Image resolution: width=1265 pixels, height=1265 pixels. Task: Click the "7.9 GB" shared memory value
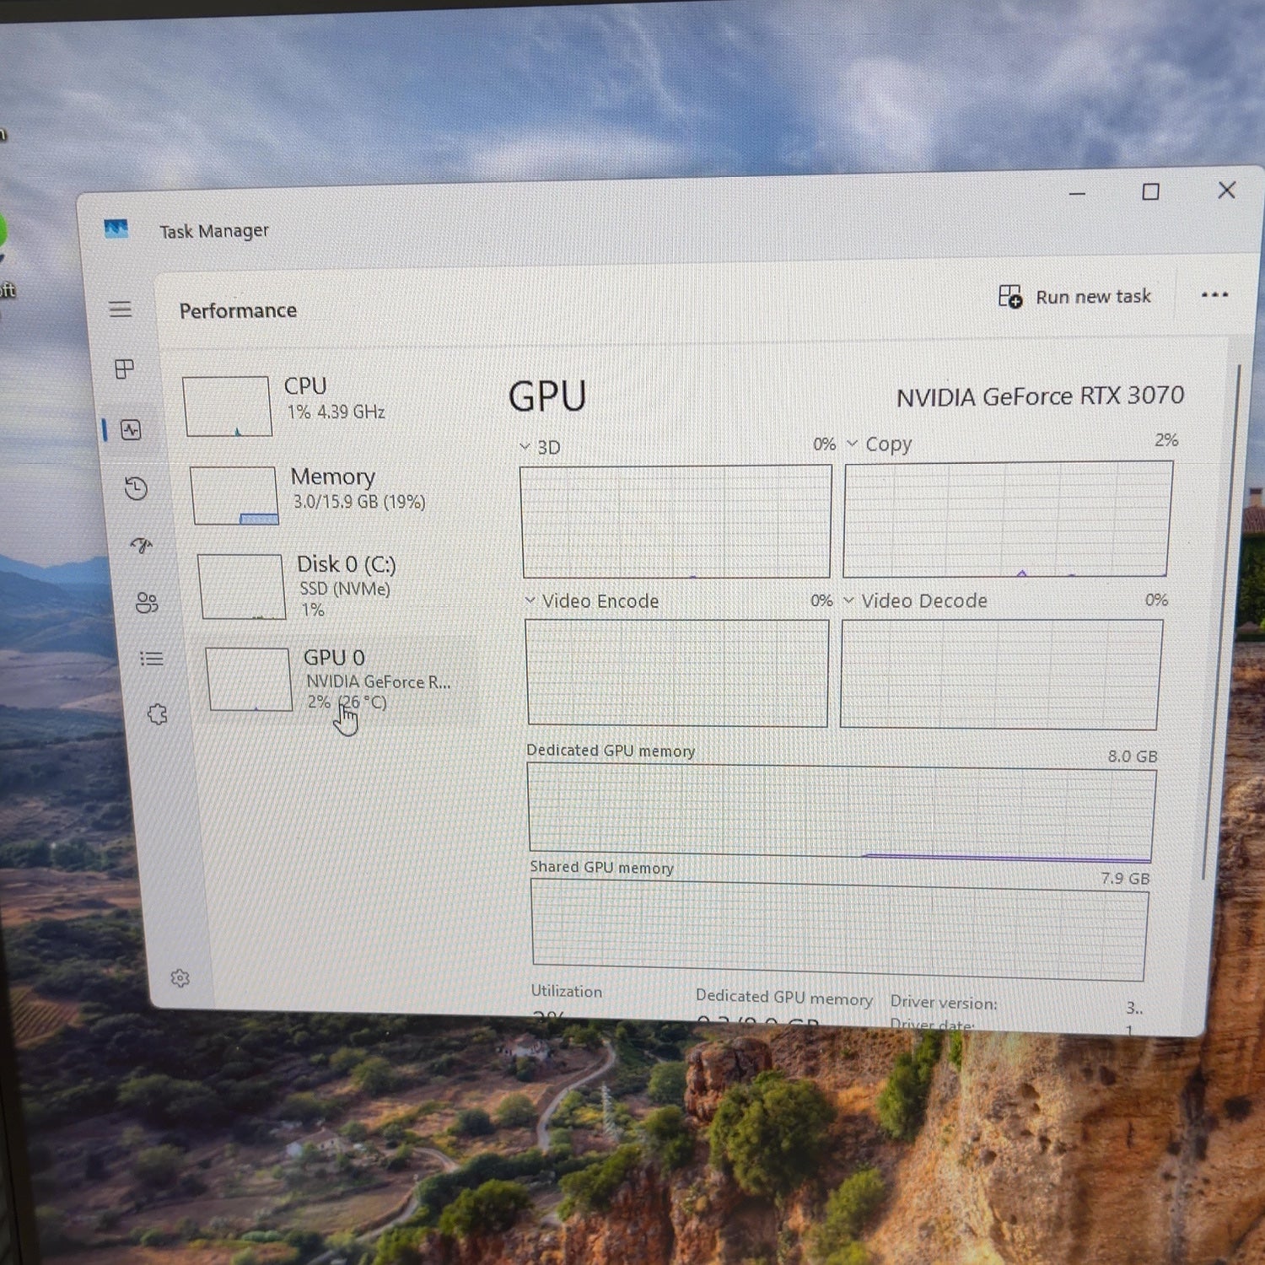(1125, 879)
